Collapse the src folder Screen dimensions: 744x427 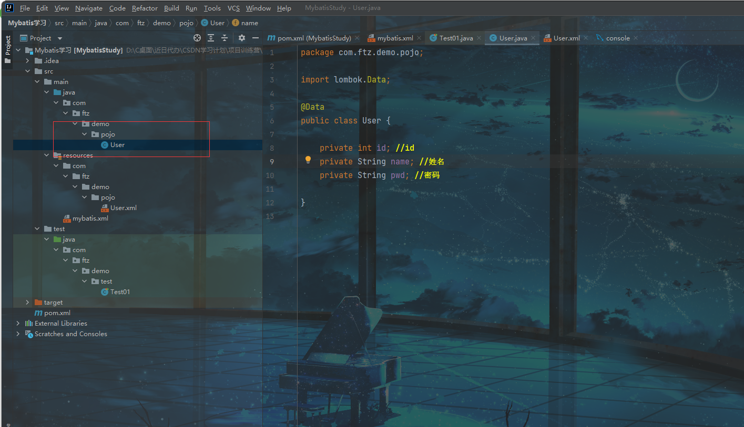27,71
